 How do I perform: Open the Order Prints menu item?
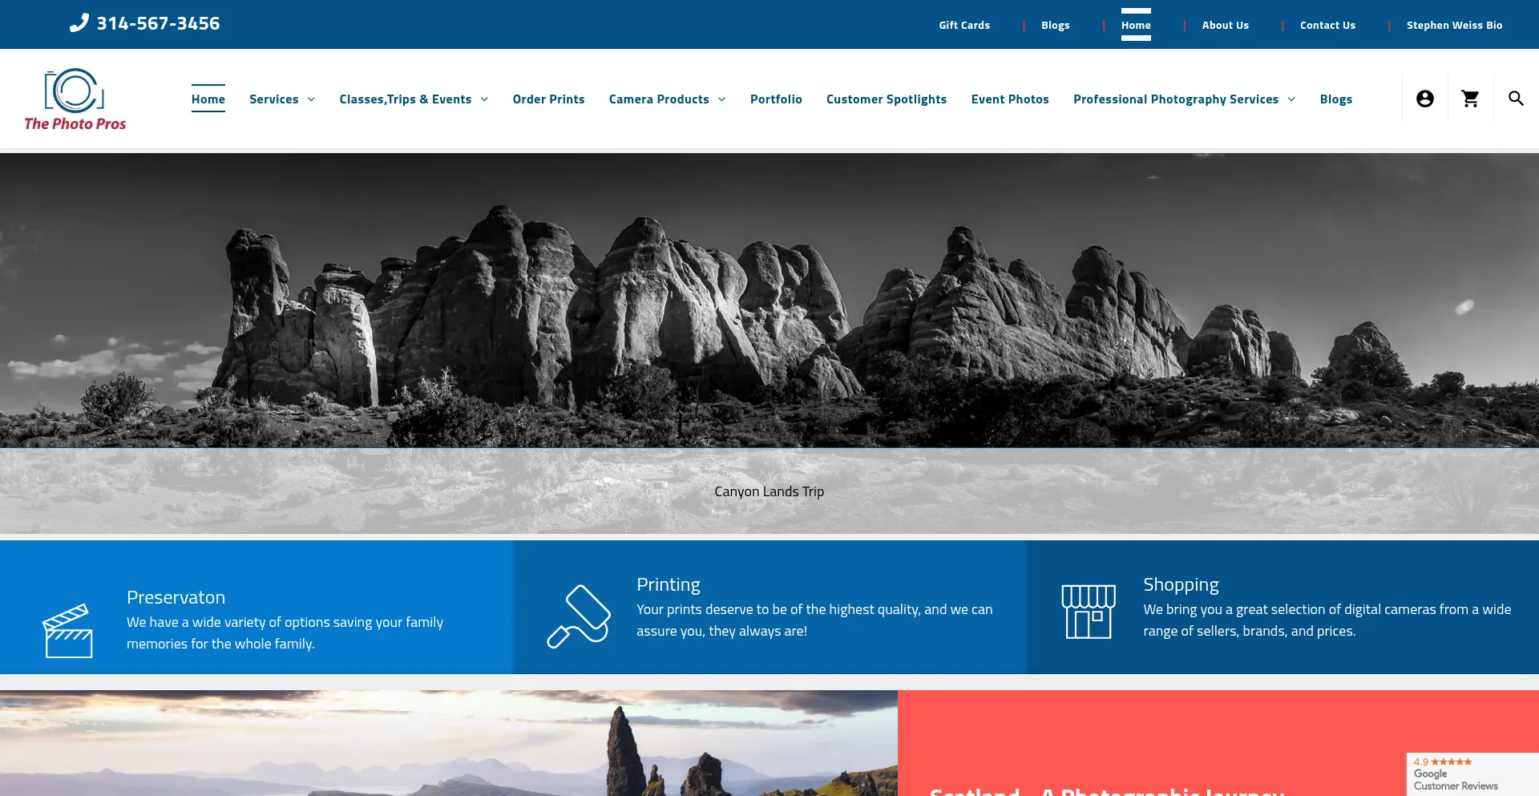click(x=548, y=99)
